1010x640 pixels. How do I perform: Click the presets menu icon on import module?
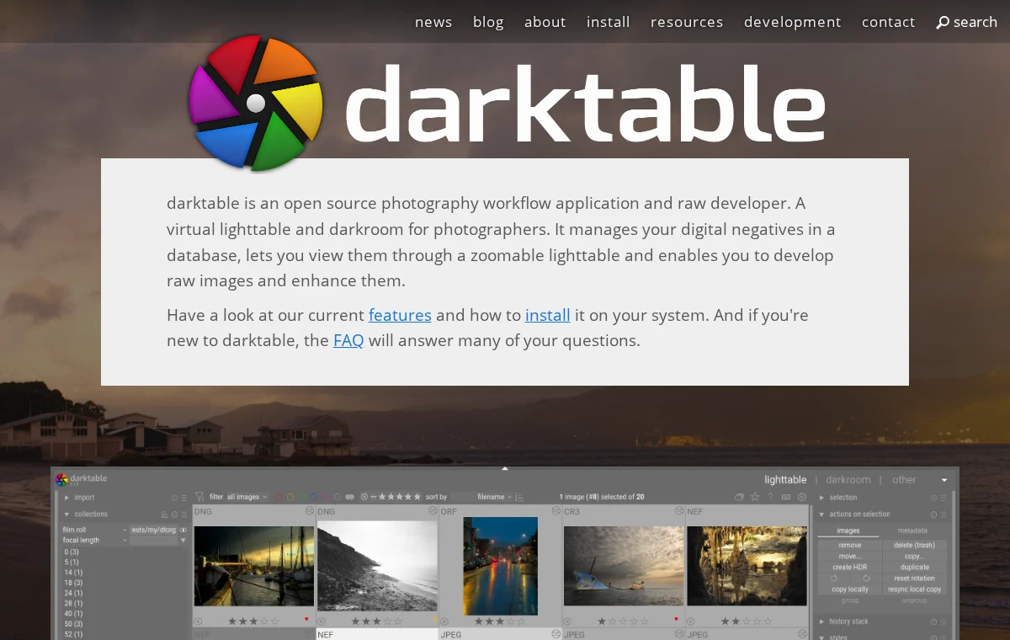pos(184,498)
